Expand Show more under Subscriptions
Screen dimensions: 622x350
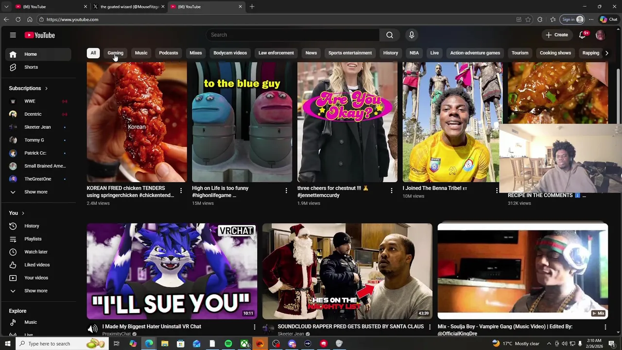coord(38,192)
